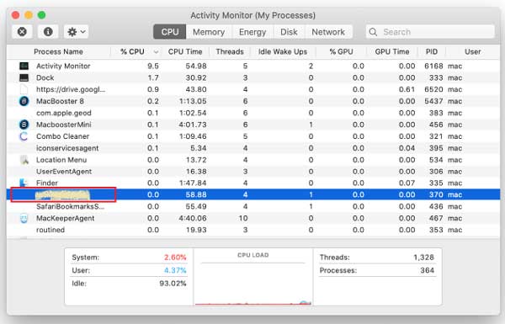Select the UserEventAgent process
Viewport: 505px width, 324px height.
pos(64,172)
